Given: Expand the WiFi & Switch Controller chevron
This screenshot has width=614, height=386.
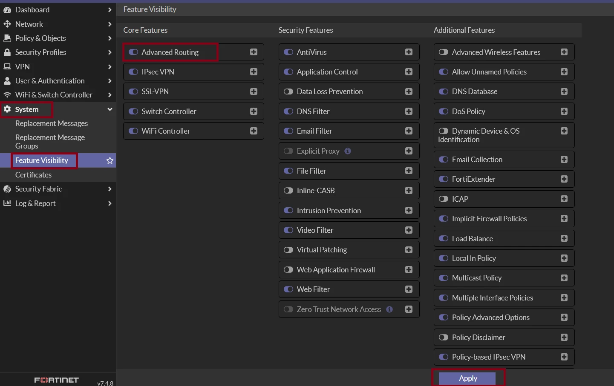Looking at the screenshot, I should pos(110,95).
